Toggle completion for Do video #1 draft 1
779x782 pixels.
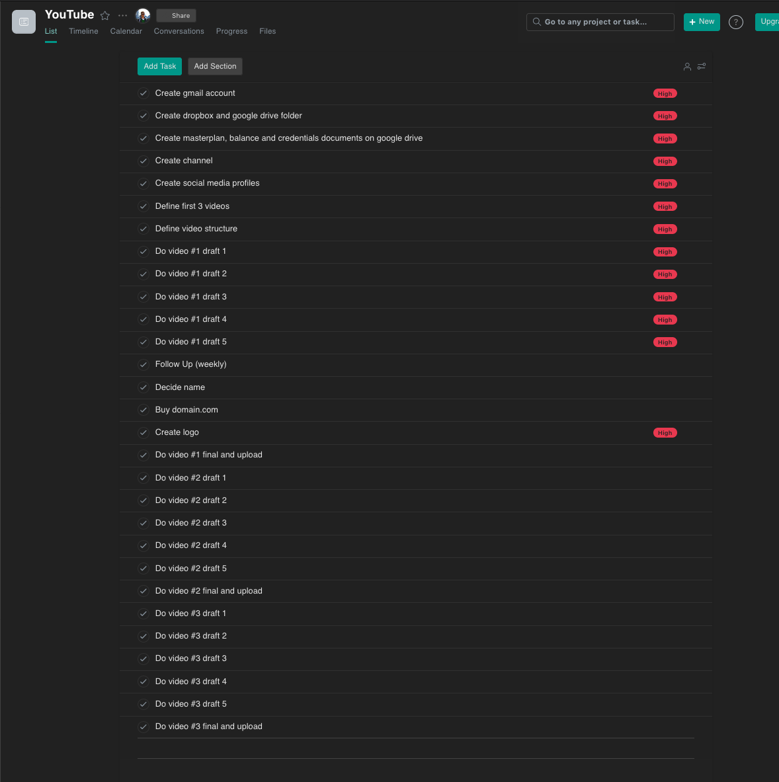[143, 251]
